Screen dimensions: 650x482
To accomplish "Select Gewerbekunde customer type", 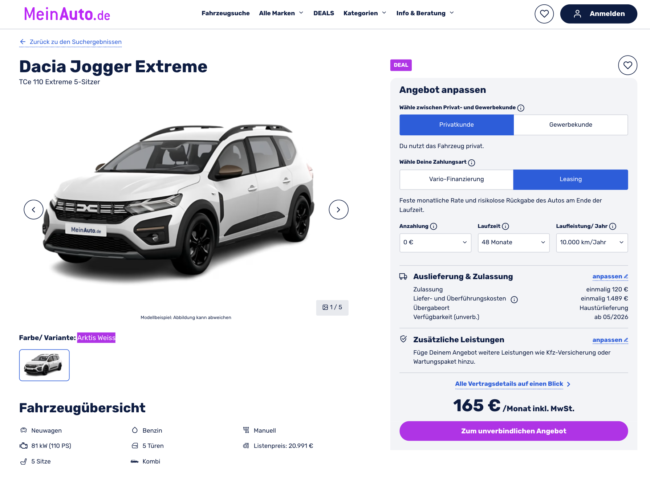I will (x=570, y=125).
